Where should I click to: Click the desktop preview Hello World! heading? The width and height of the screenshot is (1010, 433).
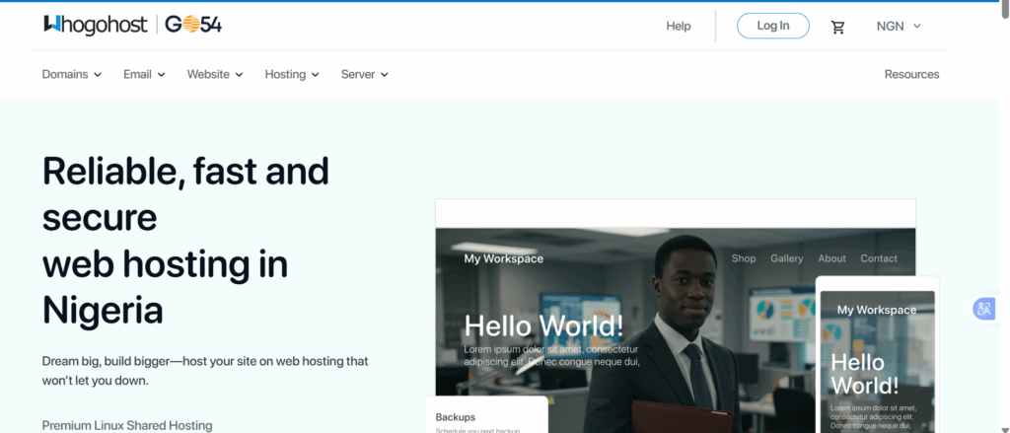coord(543,325)
